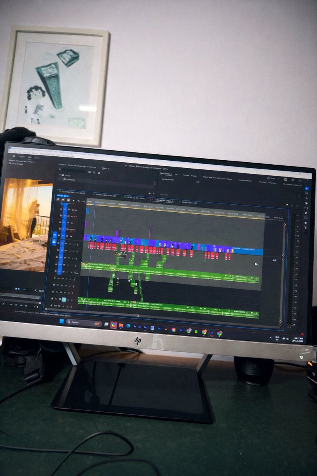The height and width of the screenshot is (476, 317).
Task: Open the Windows Start menu
Action: (62, 321)
